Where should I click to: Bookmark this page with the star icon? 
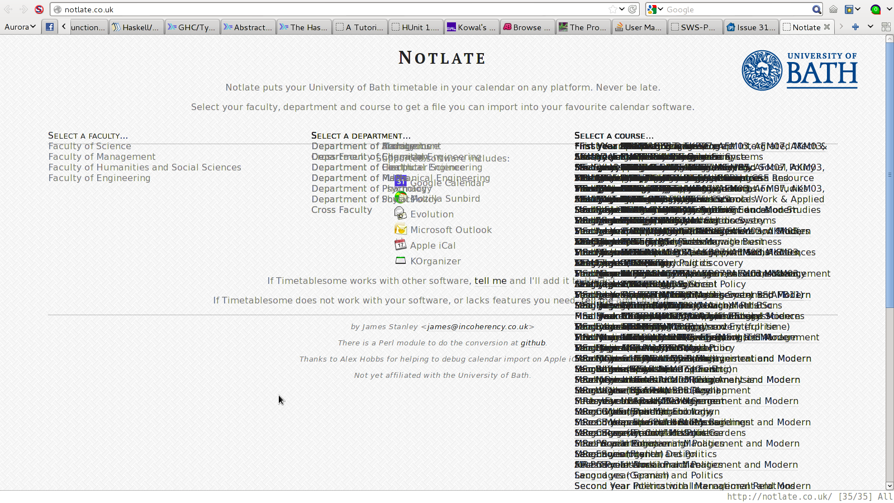613,10
